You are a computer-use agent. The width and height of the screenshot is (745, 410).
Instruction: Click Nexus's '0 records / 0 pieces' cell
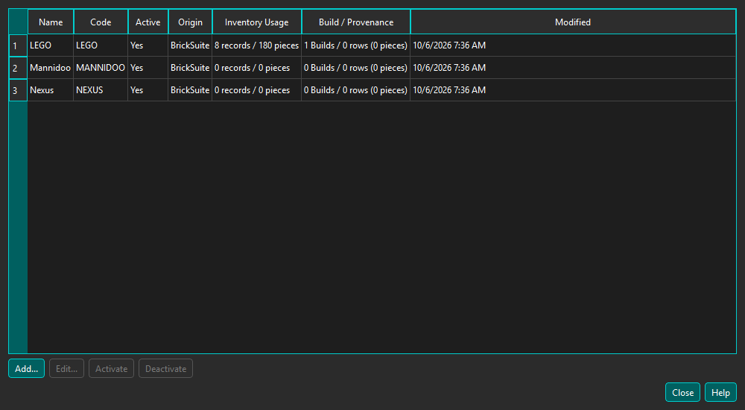tap(256, 90)
